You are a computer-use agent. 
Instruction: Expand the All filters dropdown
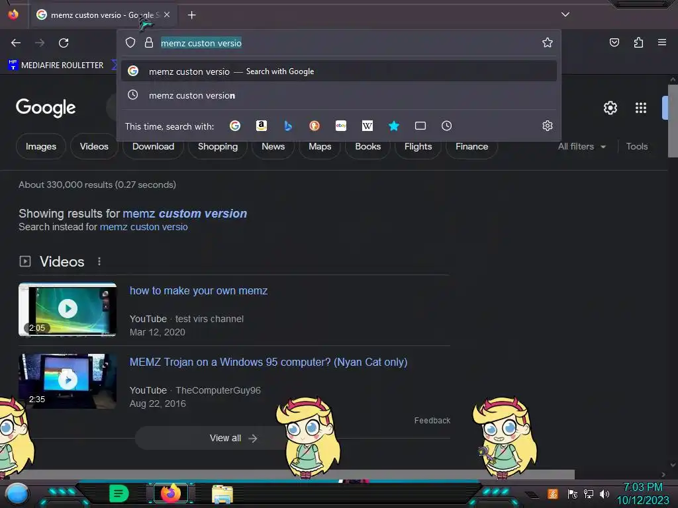(x=581, y=146)
